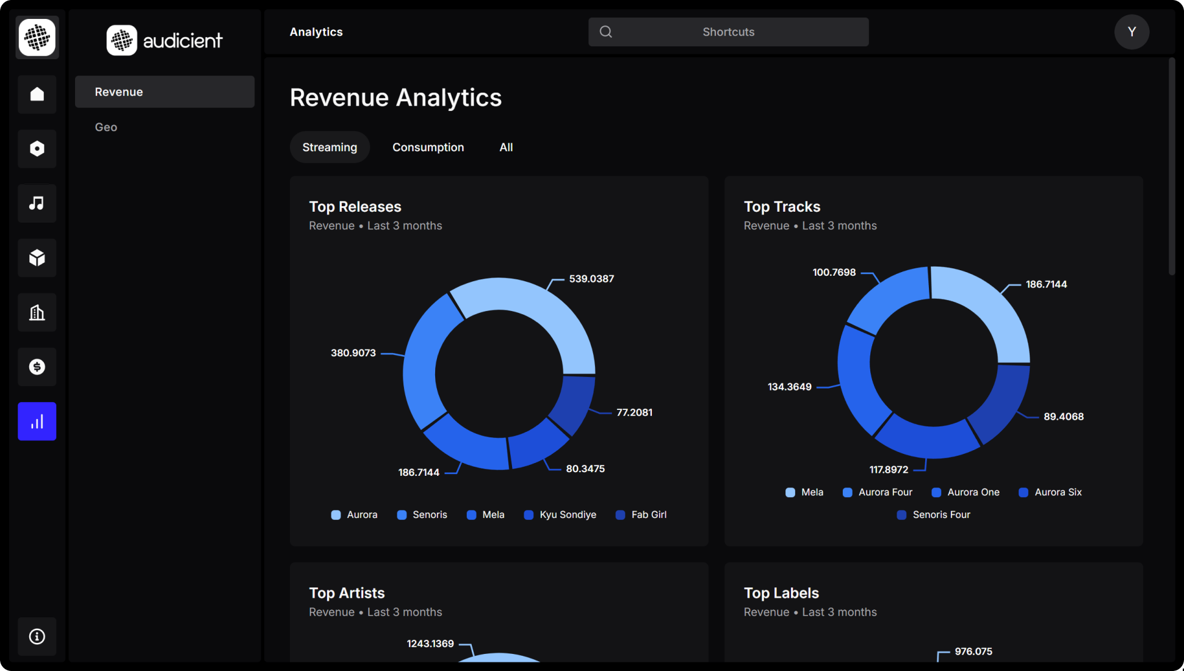
Task: Click the Shortcuts search field
Action: click(728, 32)
